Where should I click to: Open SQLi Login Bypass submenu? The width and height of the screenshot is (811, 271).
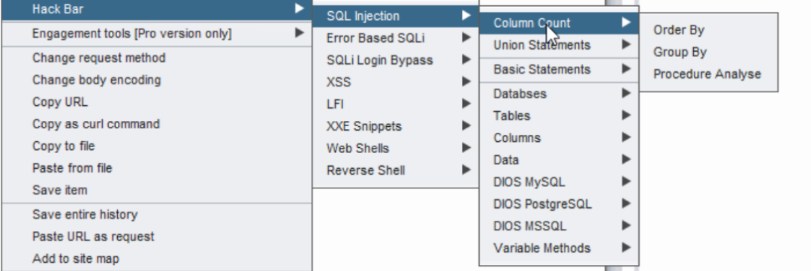(x=396, y=60)
